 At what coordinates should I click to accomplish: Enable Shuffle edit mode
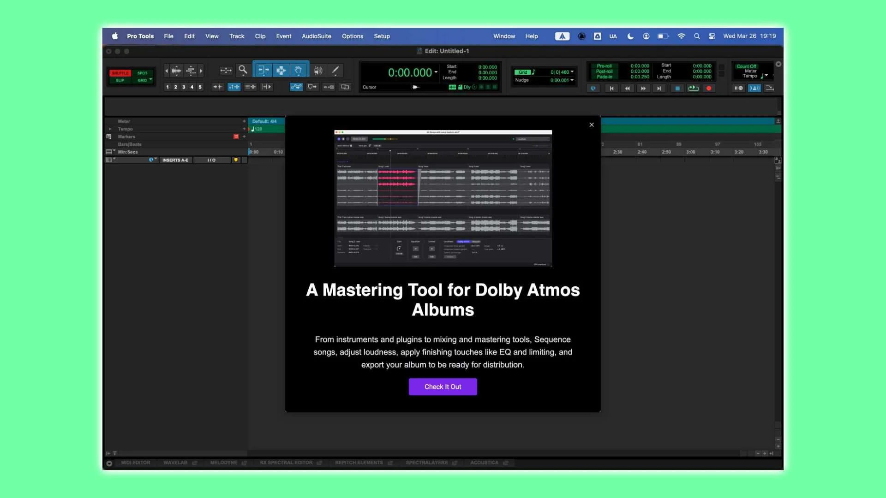tap(120, 73)
